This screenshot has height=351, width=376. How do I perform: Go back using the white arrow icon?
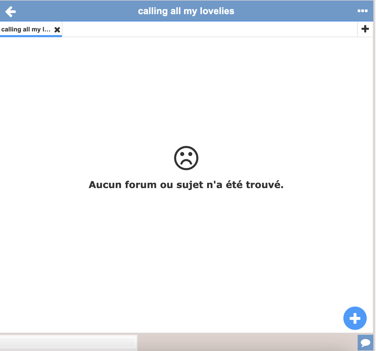pos(10,12)
